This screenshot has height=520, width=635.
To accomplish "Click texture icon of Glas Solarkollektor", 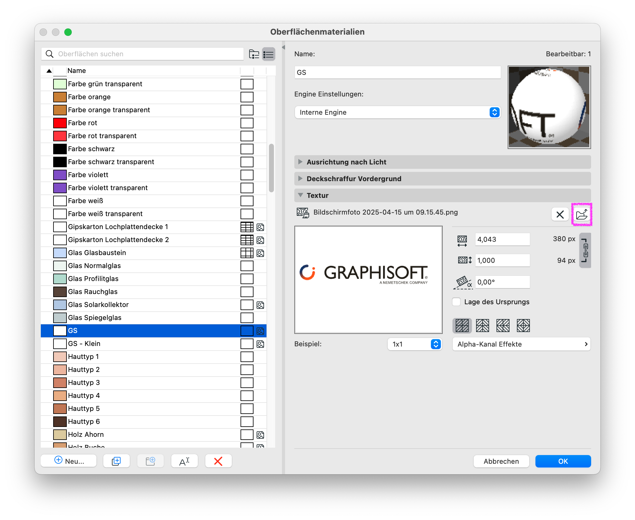I will point(260,305).
